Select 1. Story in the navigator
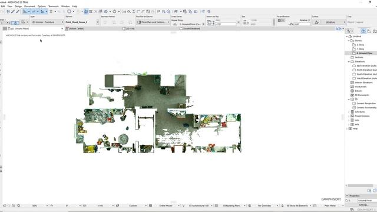The image size is (377, 212). 360,49
